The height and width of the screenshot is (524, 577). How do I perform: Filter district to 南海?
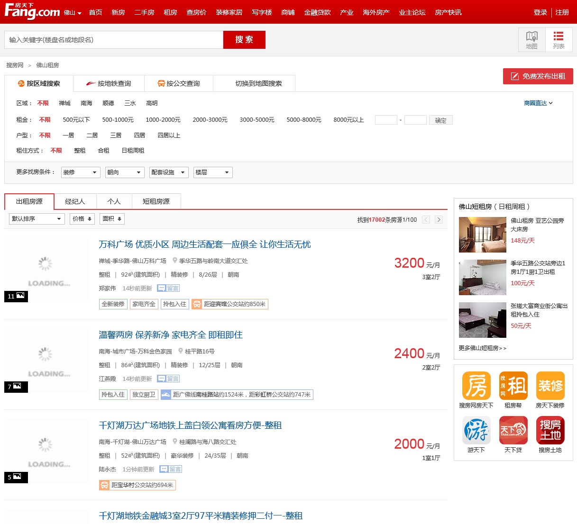[x=86, y=103]
